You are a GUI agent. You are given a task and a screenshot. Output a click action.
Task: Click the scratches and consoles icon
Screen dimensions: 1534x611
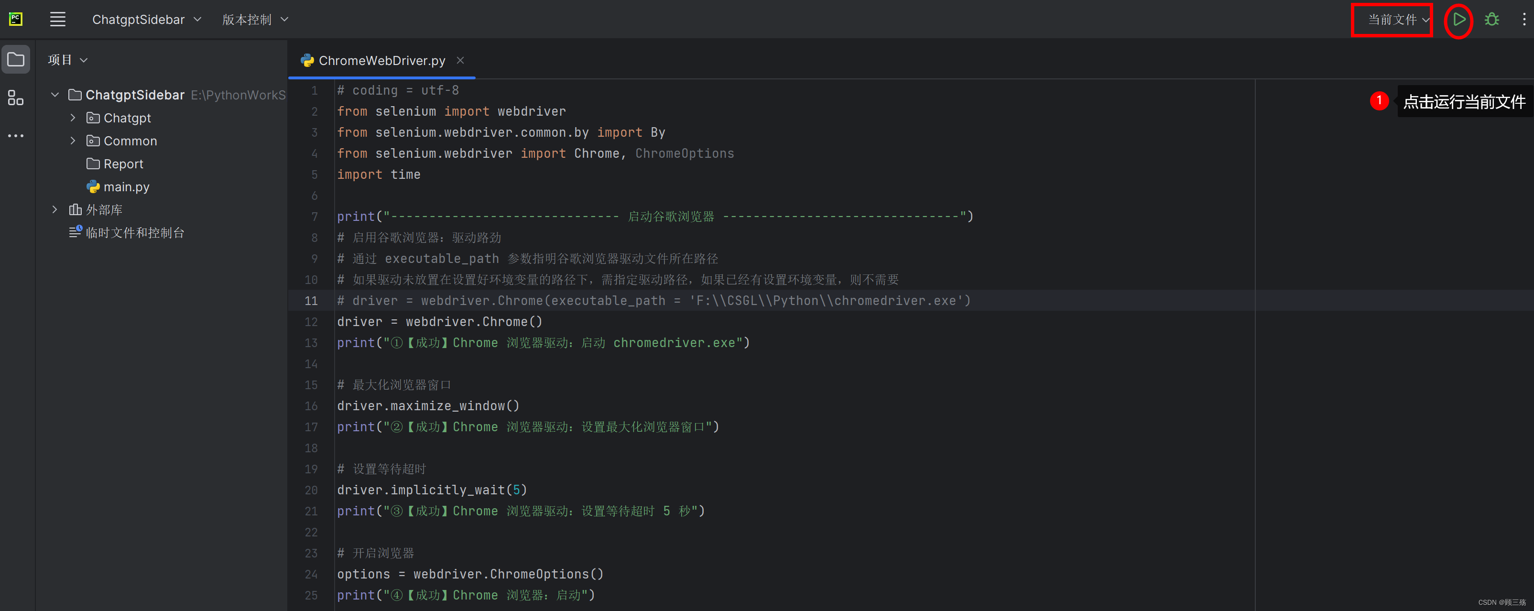(x=75, y=232)
